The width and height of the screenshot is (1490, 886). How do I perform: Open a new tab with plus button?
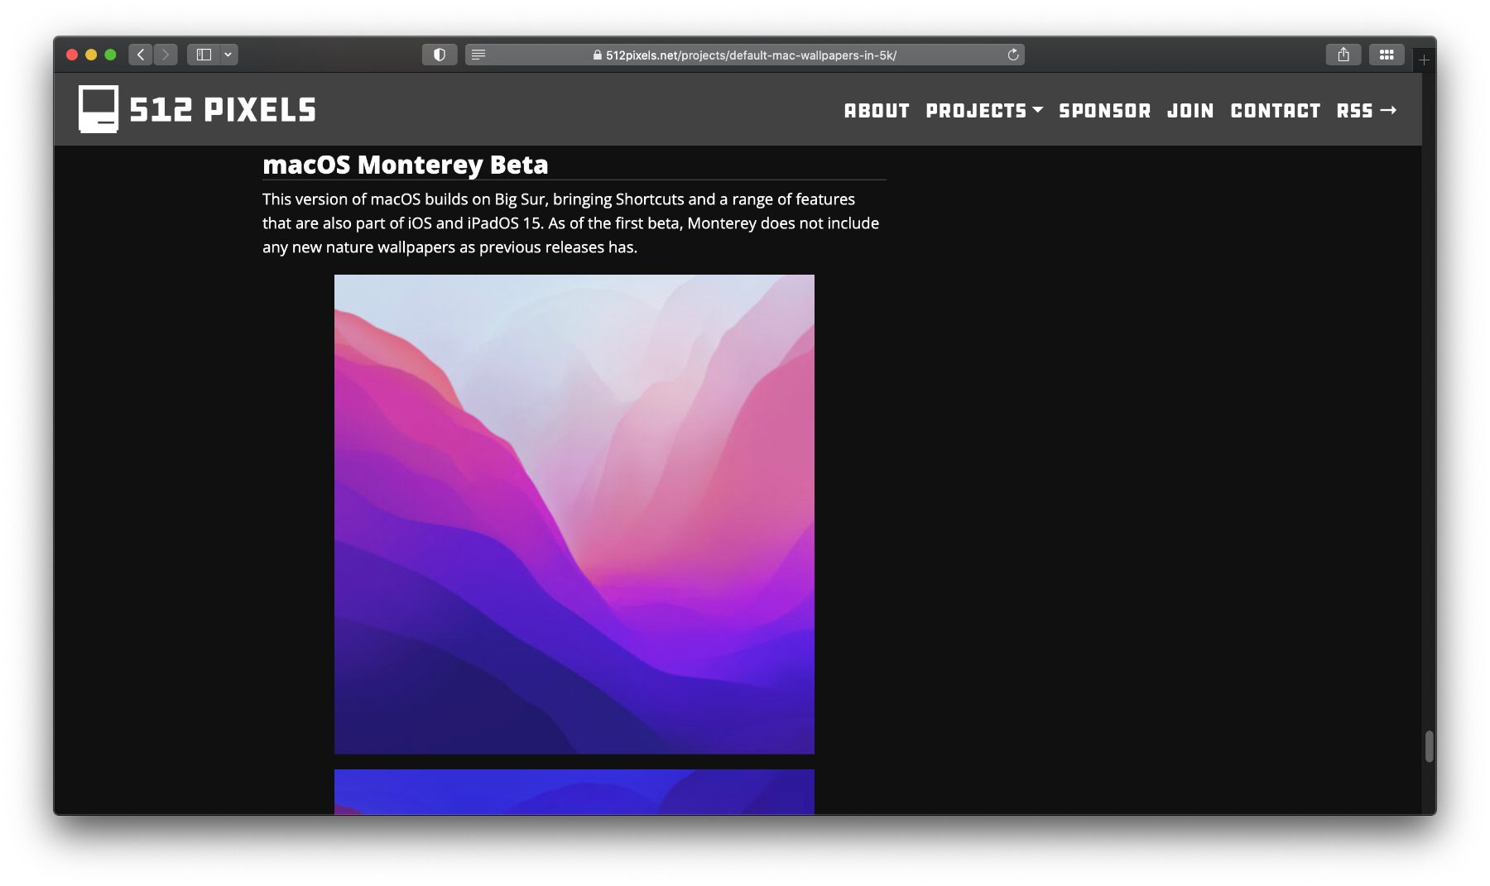point(1424,60)
